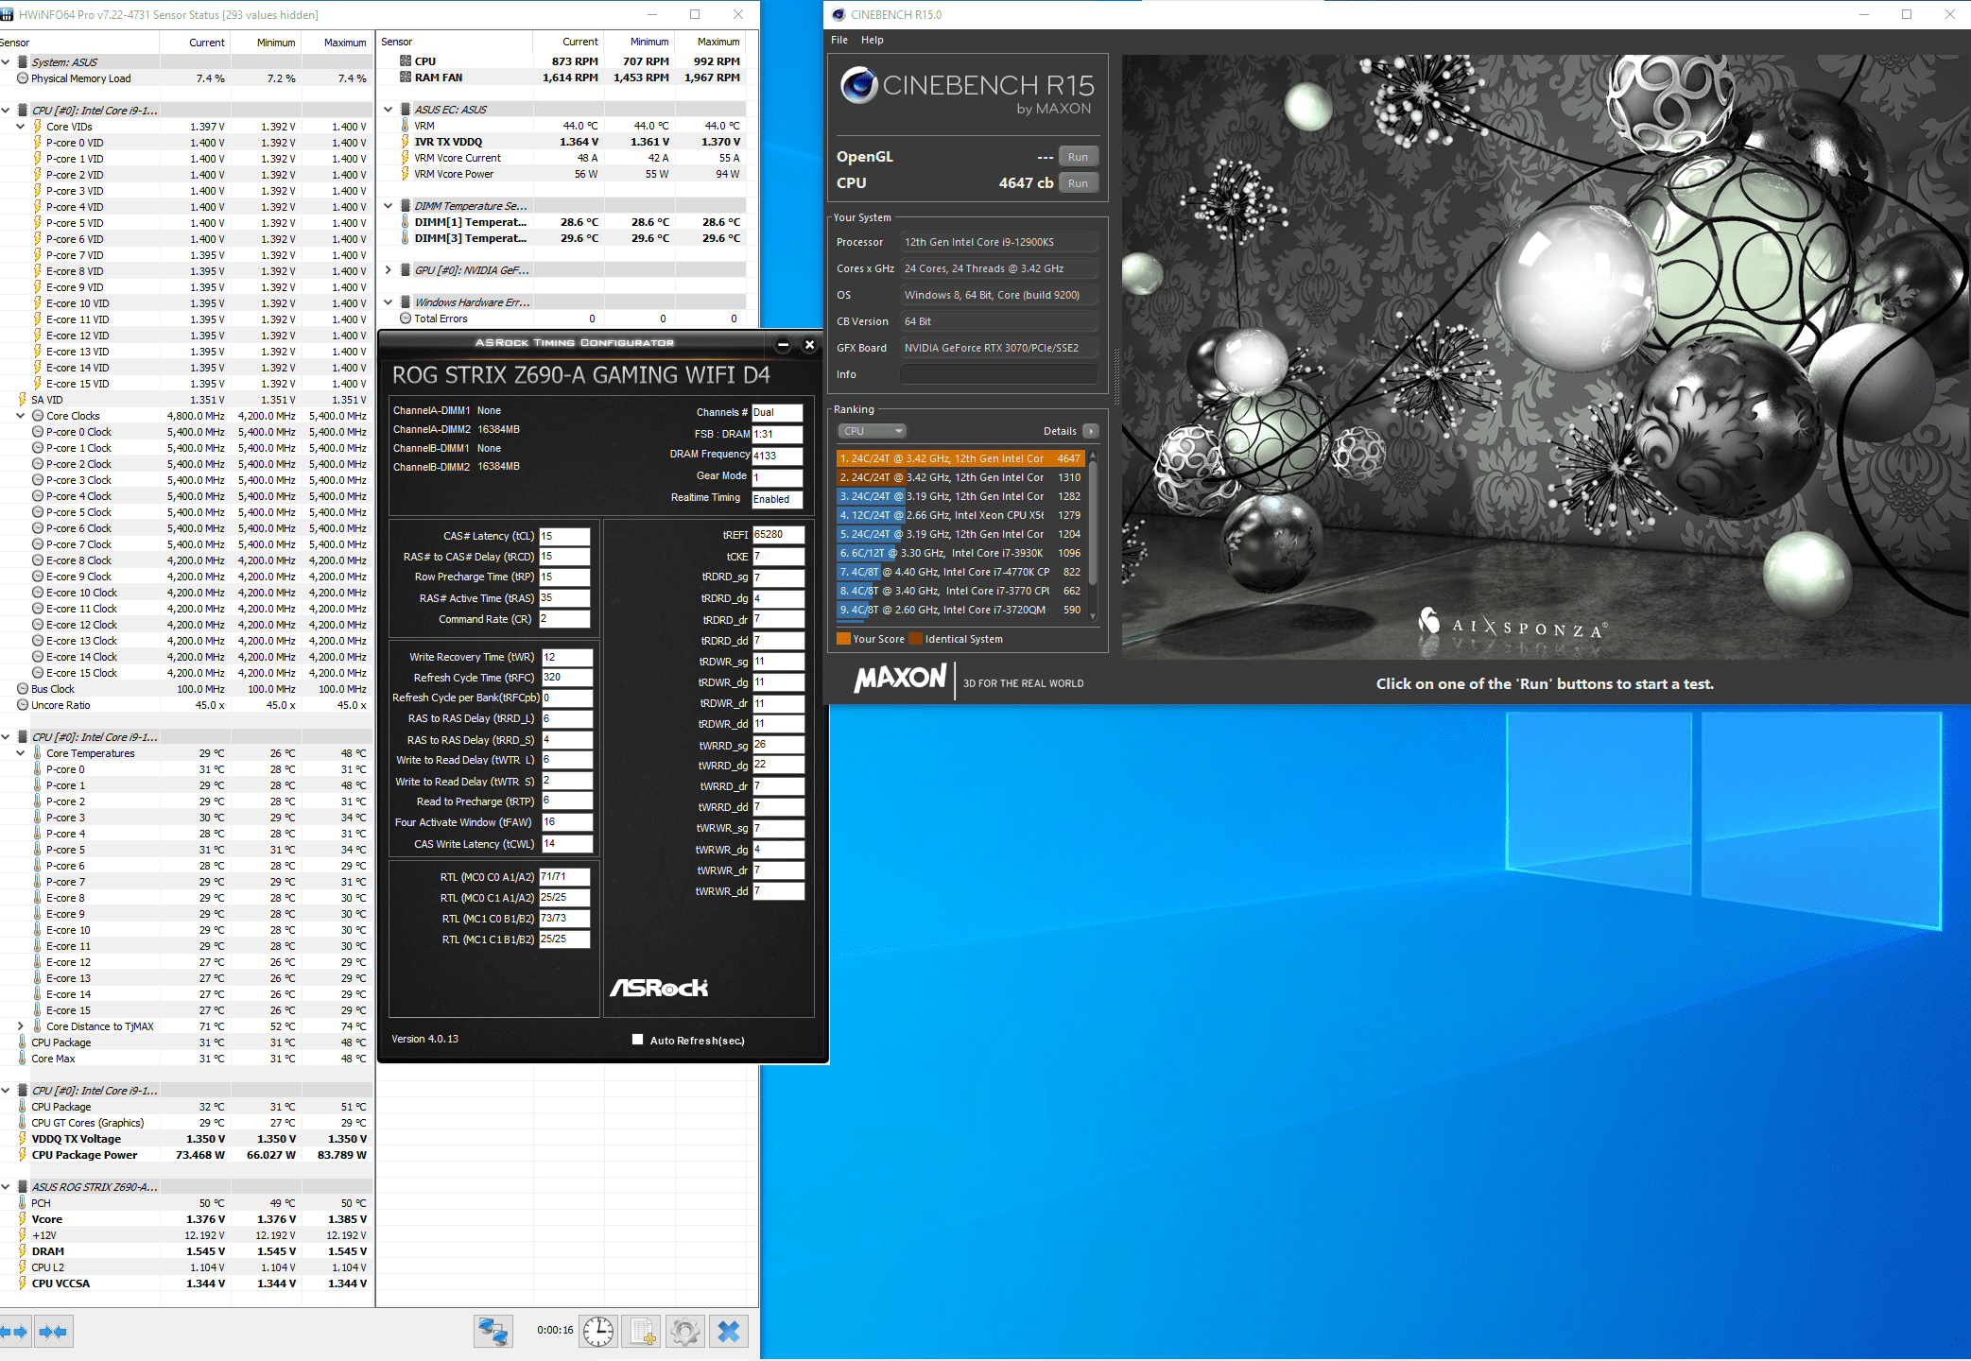Open remote monitoring network icon in HWiNFO
This screenshot has height=1361, width=1971.
pyautogui.click(x=493, y=1332)
